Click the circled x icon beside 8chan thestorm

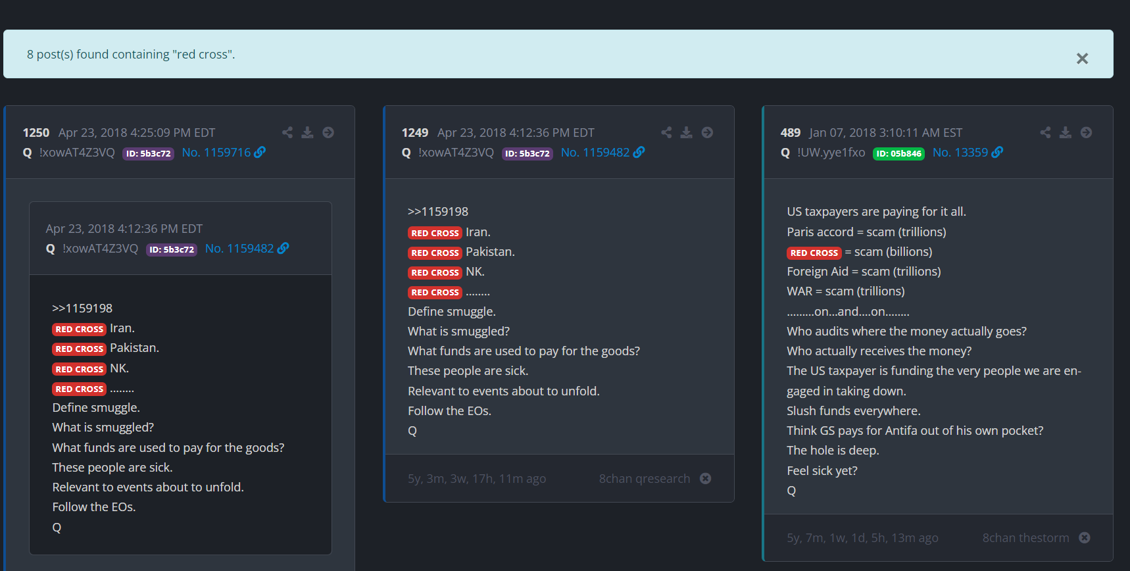[x=1085, y=537]
